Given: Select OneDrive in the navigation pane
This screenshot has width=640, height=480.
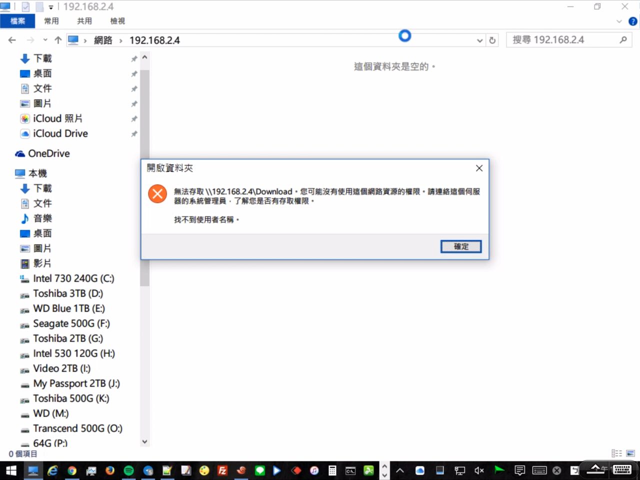Looking at the screenshot, I should click(48, 153).
